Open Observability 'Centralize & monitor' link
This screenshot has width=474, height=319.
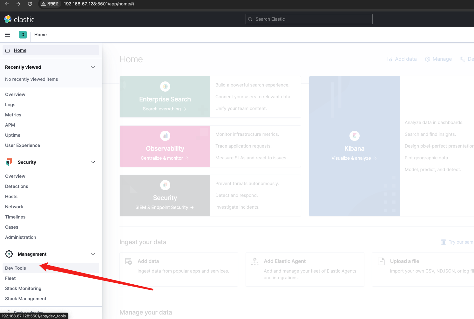click(x=165, y=158)
